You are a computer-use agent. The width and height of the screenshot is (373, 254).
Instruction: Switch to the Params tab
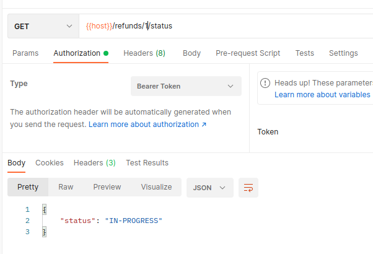point(25,53)
